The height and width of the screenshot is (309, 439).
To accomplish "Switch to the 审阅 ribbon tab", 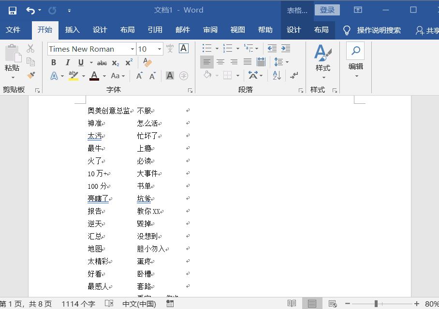I will click(x=210, y=29).
